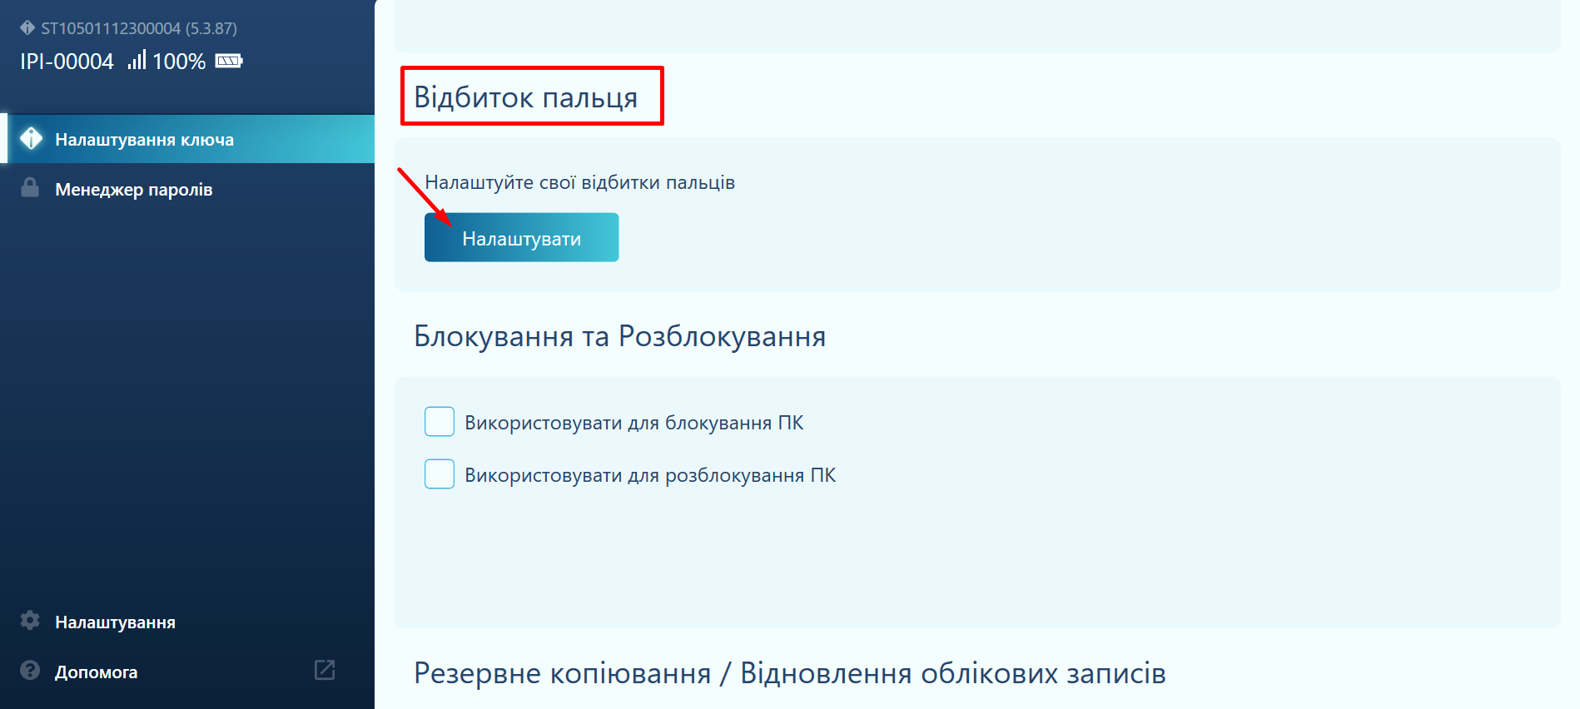
Task: Open Менеджер паролів from the sidebar
Action: [x=133, y=190]
